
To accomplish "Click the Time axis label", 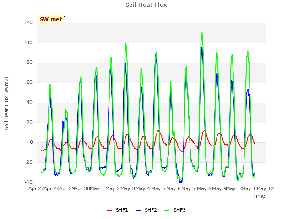I will pos(259,196).
